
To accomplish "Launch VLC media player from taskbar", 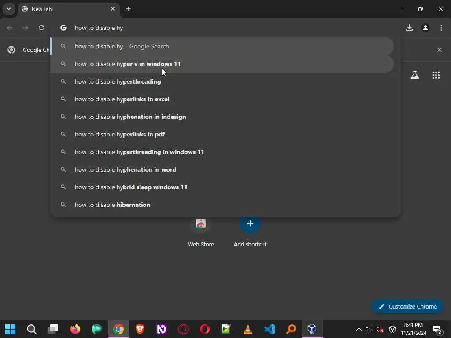I will [248, 329].
